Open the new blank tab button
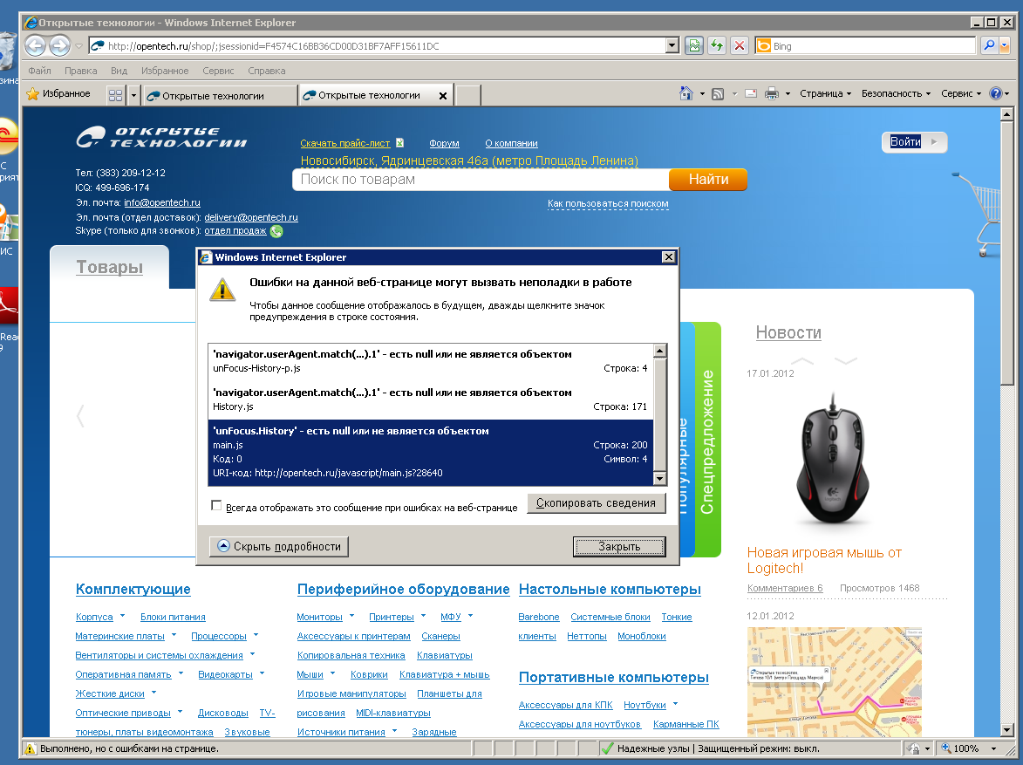The height and width of the screenshot is (765, 1023). point(467,95)
